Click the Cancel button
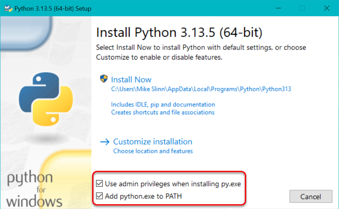 pyautogui.click(x=311, y=197)
